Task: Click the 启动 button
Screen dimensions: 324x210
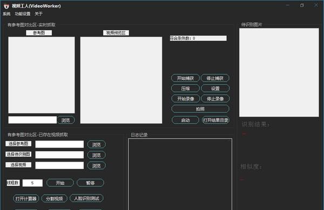Action: point(185,120)
